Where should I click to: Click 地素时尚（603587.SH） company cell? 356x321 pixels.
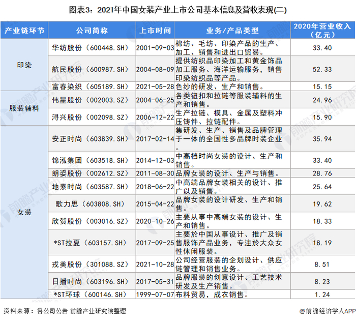pyautogui.click(x=92, y=187)
